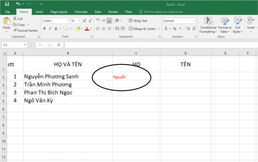Apply cell borders icon

(x=67, y=28)
